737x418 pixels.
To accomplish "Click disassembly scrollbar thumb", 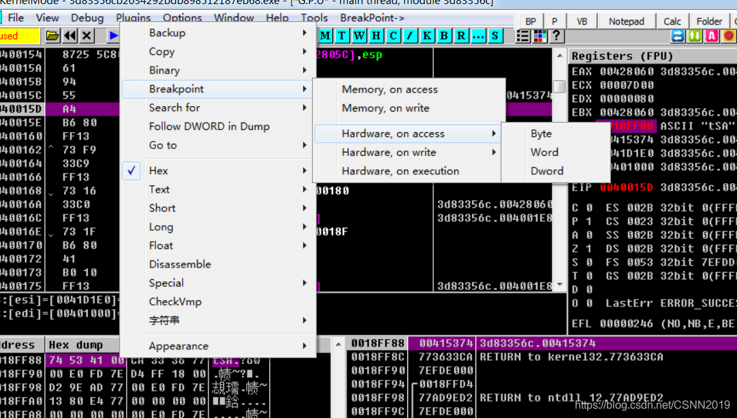I will 559,86.
